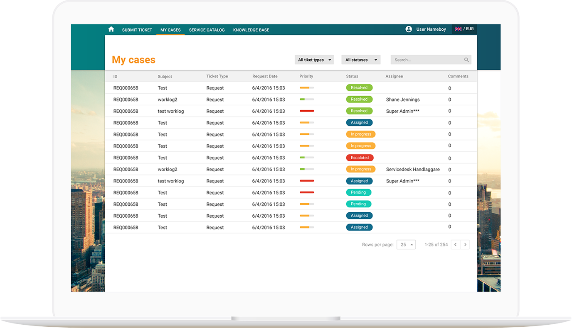
Task: Sort by the Priority column header
Action: pos(306,76)
